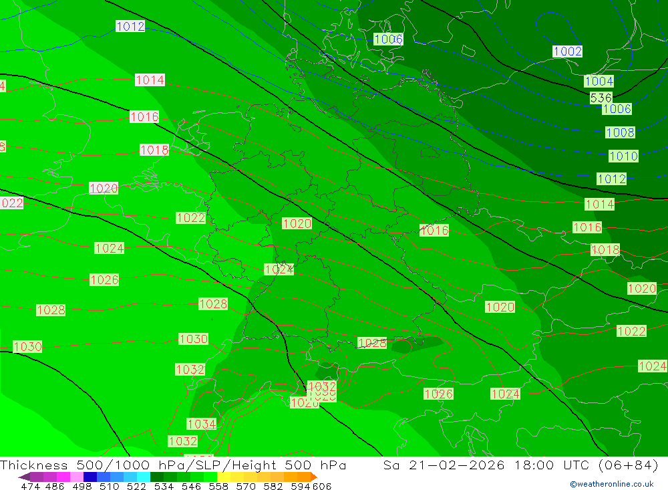Screen dimensions: 668x490
Task: Click the forecast date 'Sa 21-02-2026 18:00 UTC'
Action: tap(486, 465)
